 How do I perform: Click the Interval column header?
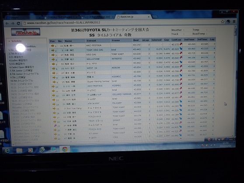point(157,40)
